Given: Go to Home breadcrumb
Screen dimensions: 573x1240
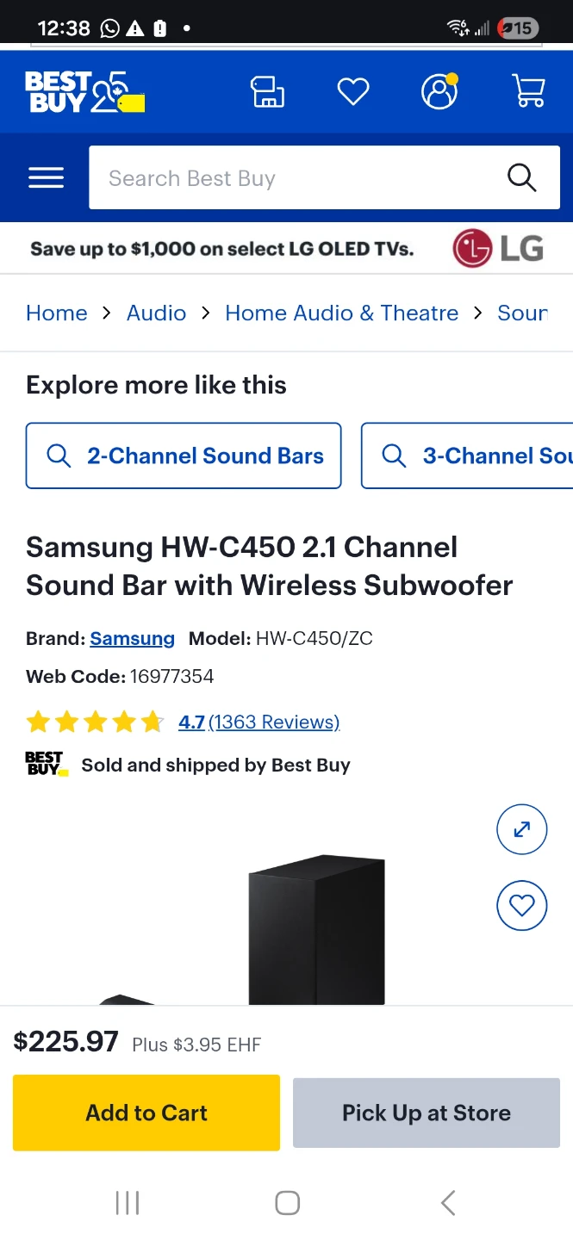Looking at the screenshot, I should pyautogui.click(x=57, y=313).
